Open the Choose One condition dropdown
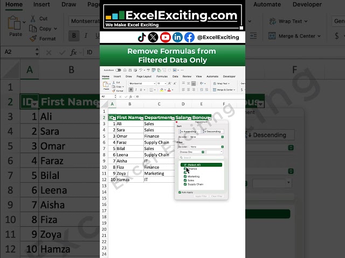The width and height of the screenshot is (345, 258). pyautogui.click(x=191, y=152)
